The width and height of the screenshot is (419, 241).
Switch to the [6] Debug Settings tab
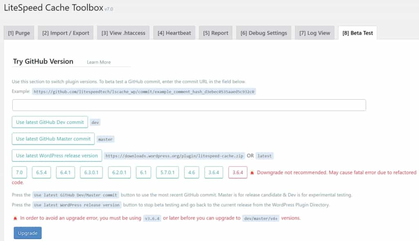[264, 33]
